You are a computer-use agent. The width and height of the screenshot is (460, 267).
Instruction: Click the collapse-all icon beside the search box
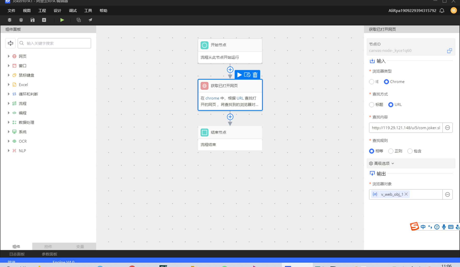click(x=10, y=43)
